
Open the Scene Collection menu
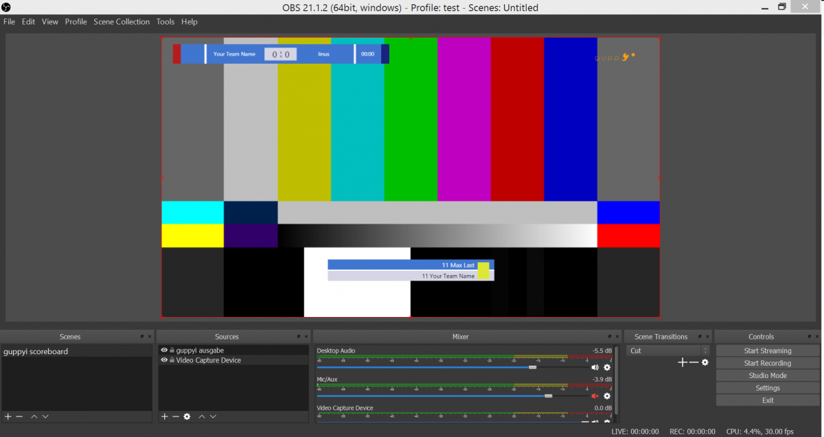[x=122, y=21]
